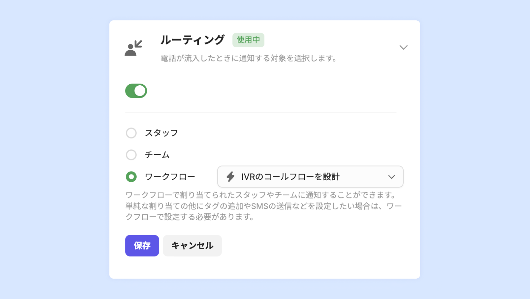The height and width of the screenshot is (299, 530).
Task: Turn off the green routing toggle switch
Action: [x=136, y=91]
